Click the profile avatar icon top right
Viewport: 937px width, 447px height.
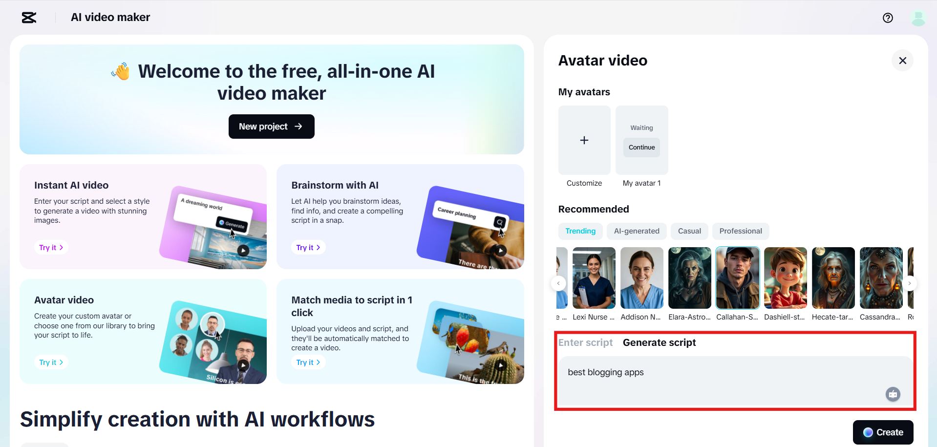coord(918,18)
